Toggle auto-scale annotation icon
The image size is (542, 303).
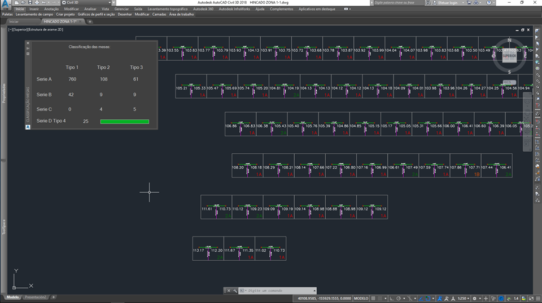[446, 298]
